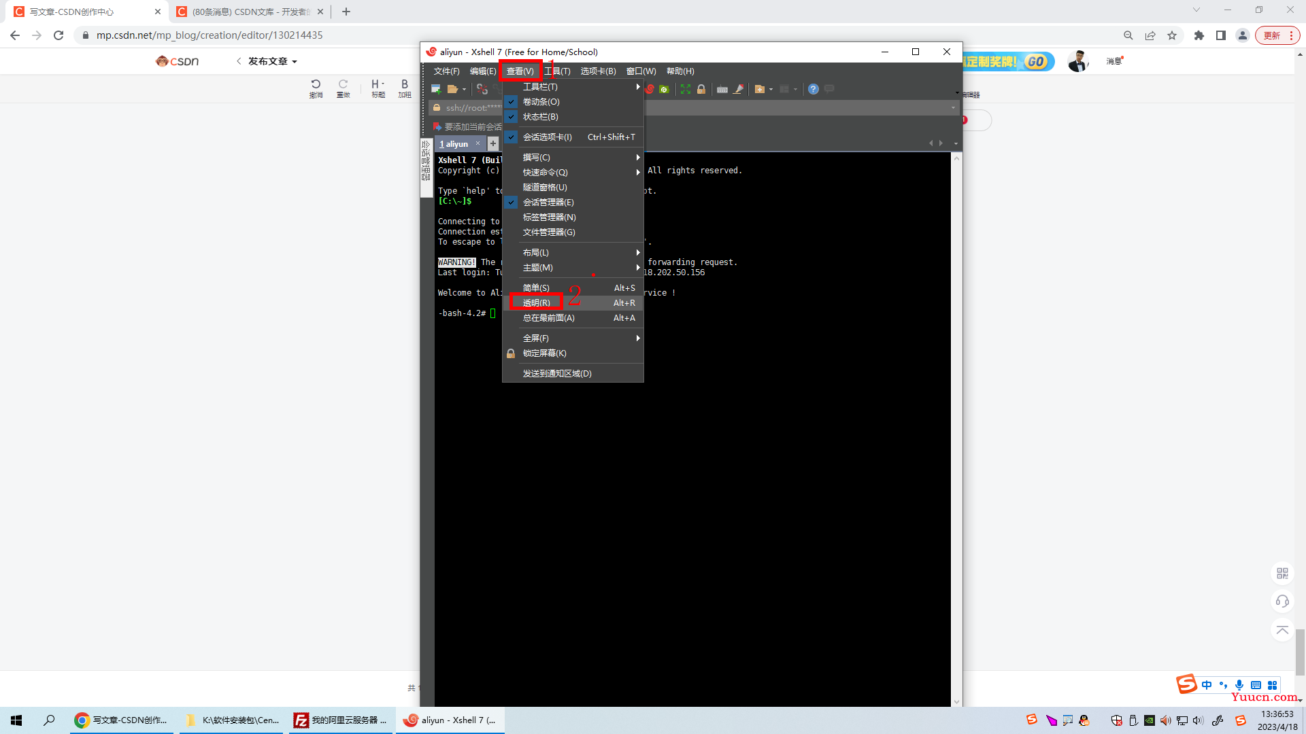This screenshot has height=734, width=1306.
Task: Enable tunneling pane menu option
Action: click(573, 188)
